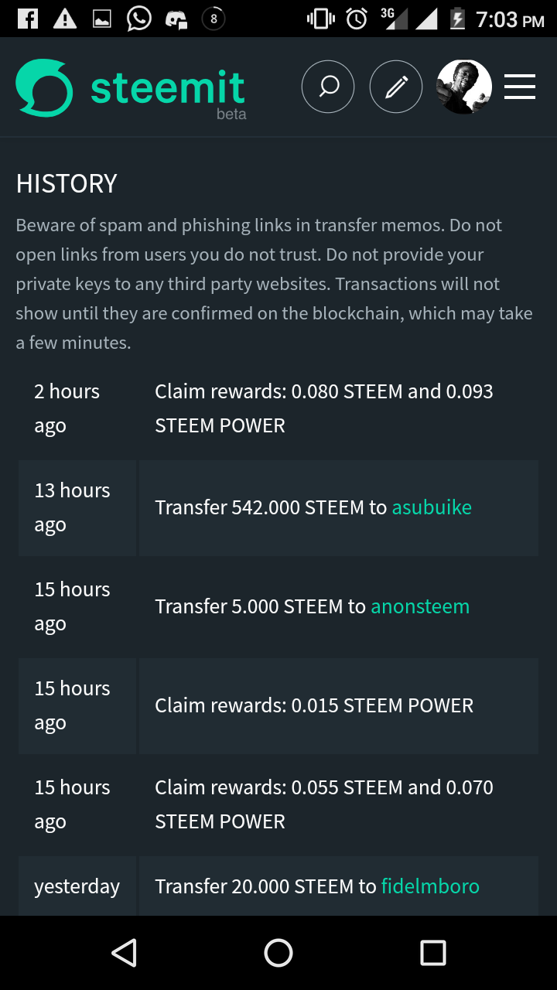Open the user profile avatar

[464, 87]
